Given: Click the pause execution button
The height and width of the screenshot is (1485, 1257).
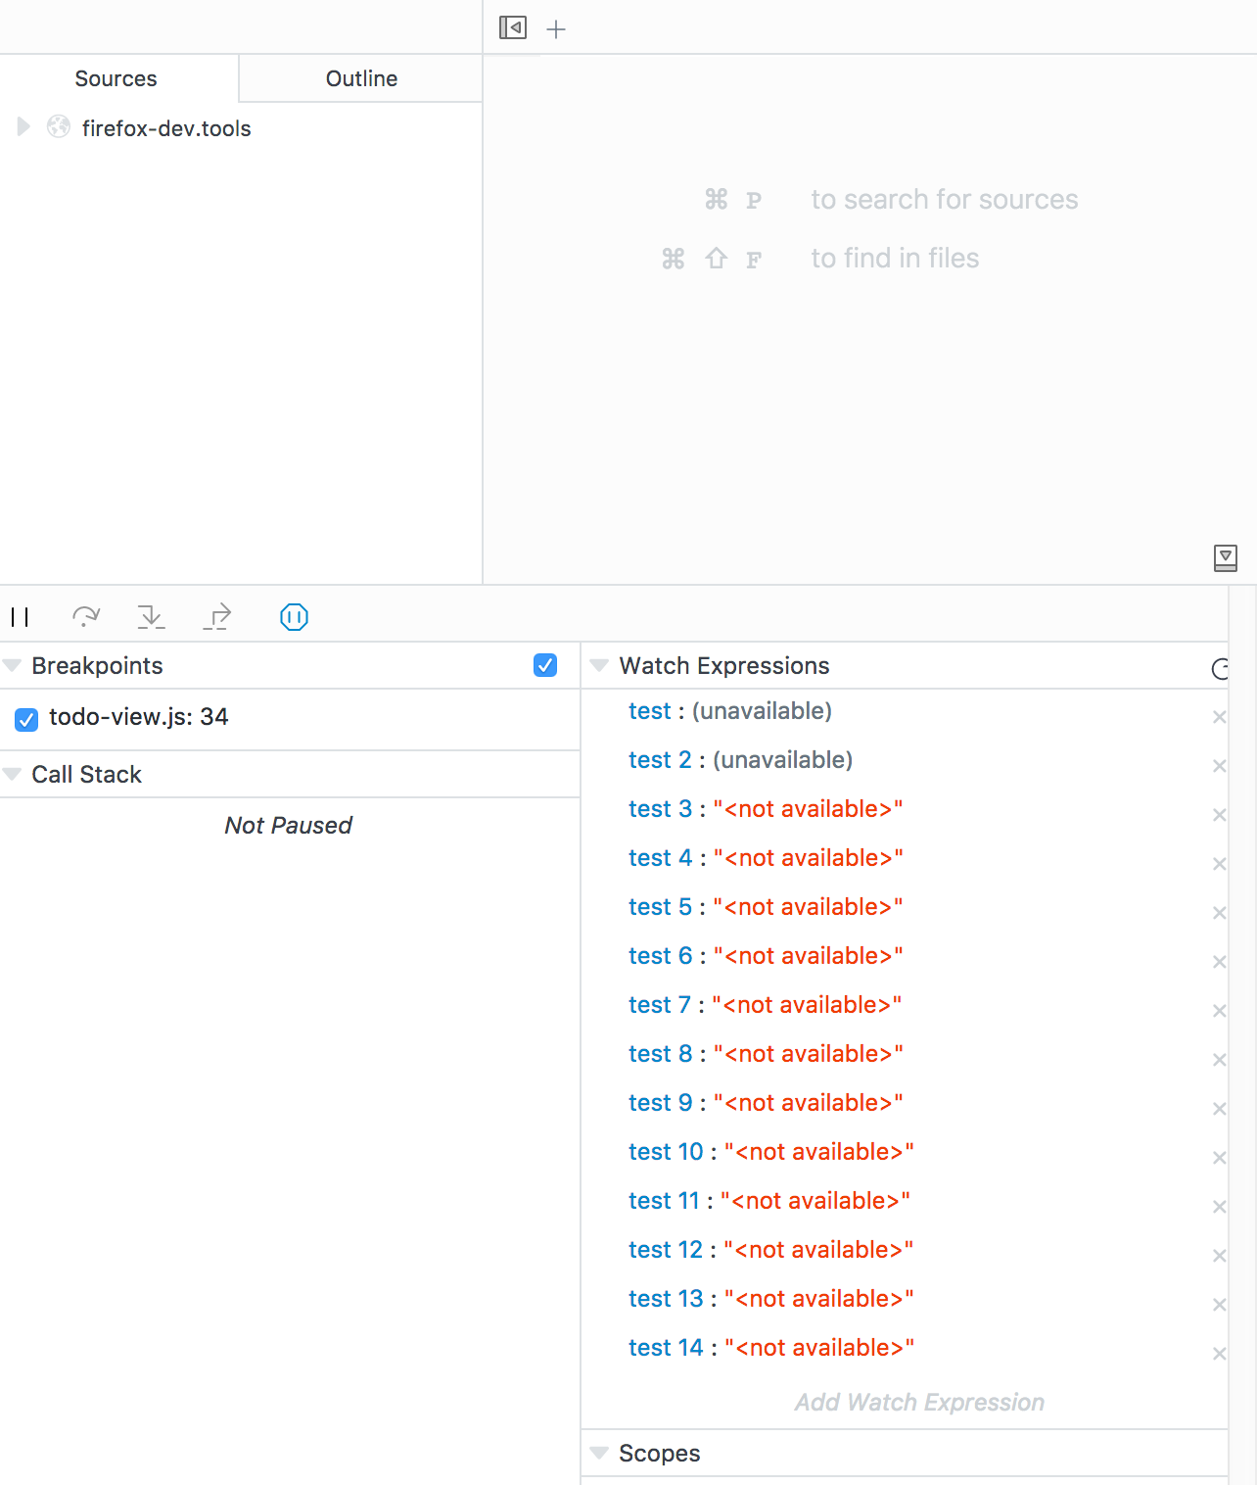Looking at the screenshot, I should (20, 617).
